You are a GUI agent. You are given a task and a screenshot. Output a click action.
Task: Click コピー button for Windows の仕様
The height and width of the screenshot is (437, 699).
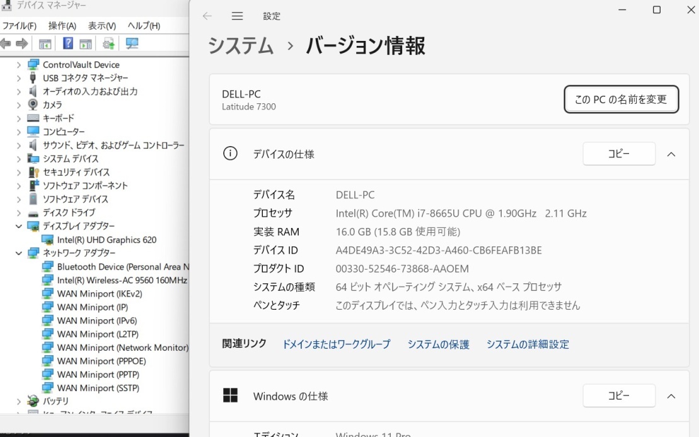(619, 395)
